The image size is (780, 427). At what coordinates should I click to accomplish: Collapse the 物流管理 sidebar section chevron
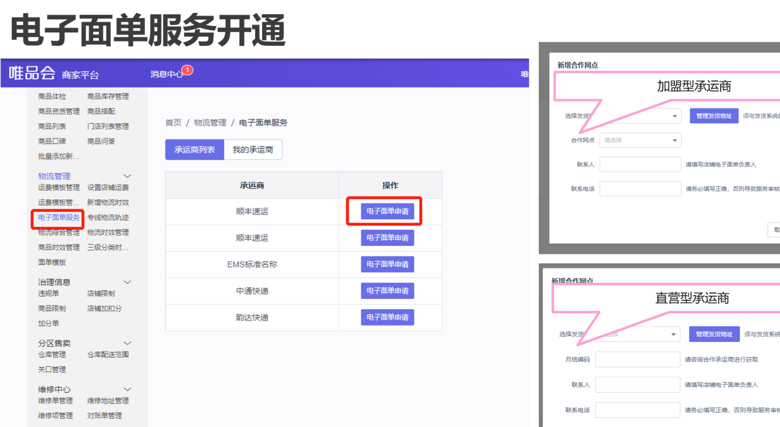(x=128, y=176)
